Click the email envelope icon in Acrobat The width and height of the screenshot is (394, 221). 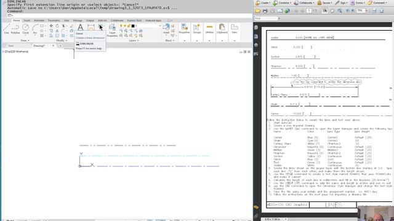coord(279,11)
